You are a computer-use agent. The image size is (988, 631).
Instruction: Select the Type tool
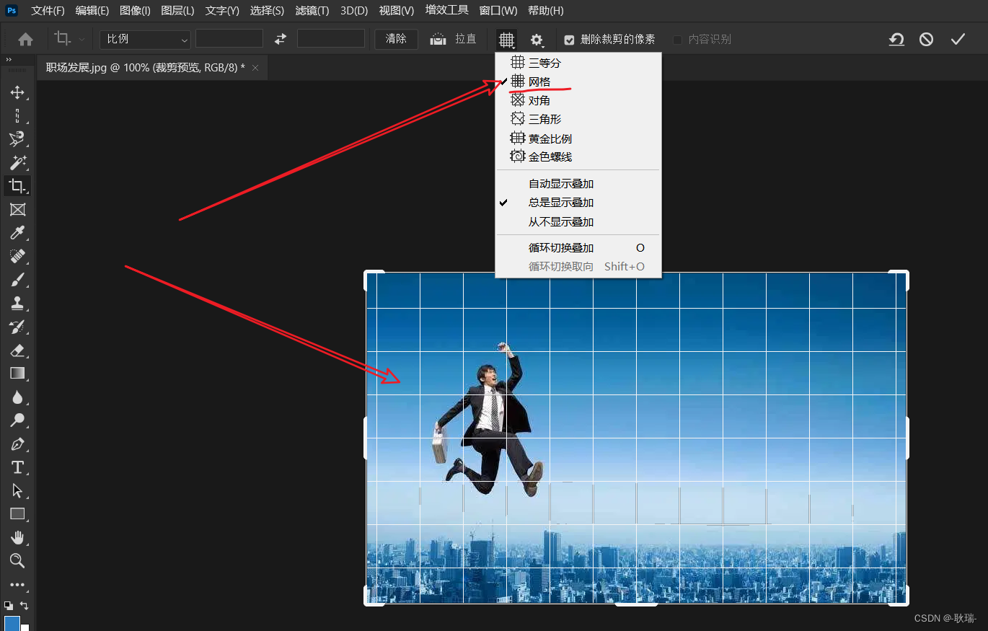pyautogui.click(x=17, y=467)
